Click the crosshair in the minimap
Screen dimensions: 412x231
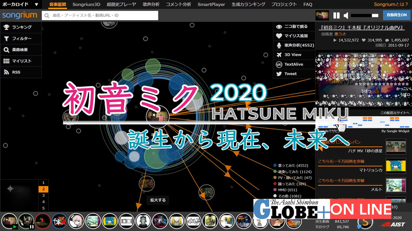pyautogui.click(x=10, y=188)
